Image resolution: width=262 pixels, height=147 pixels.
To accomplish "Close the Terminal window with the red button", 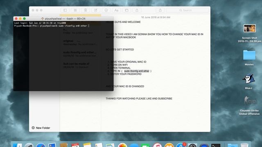I will [16, 19].
